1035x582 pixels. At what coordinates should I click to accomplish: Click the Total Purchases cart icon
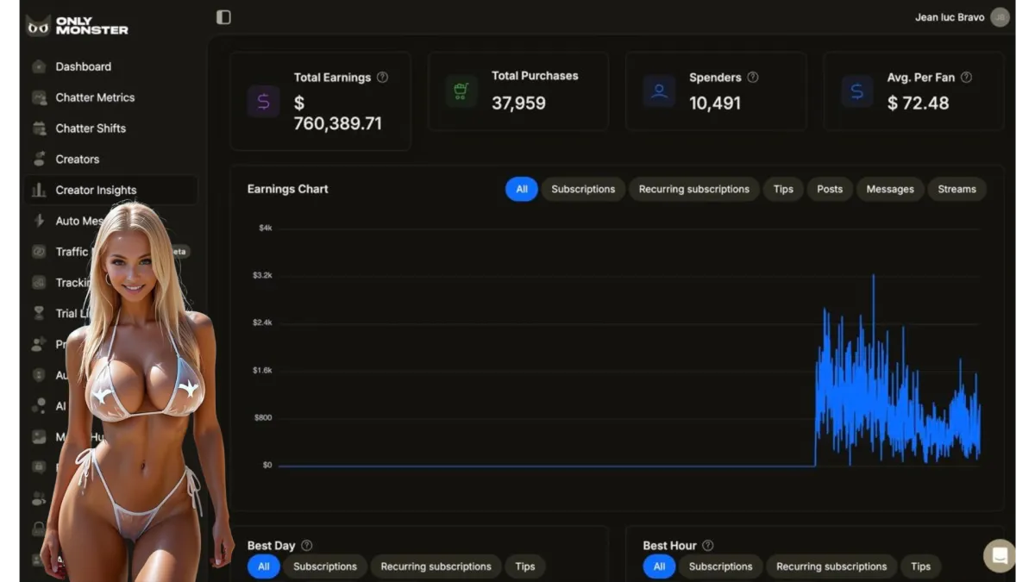coord(461,91)
